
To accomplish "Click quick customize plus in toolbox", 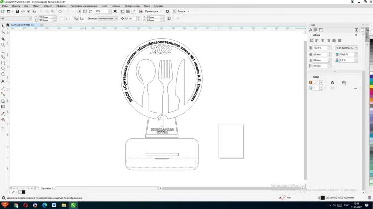I will (3, 127).
